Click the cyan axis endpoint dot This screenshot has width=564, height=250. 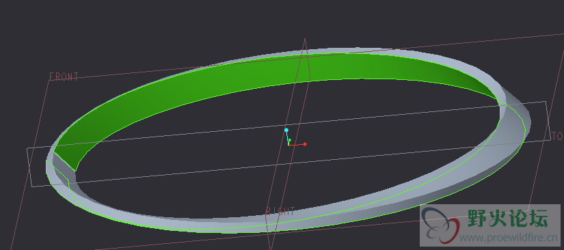point(286,130)
